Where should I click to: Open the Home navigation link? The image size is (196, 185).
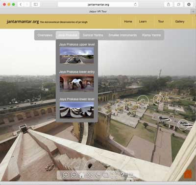click(x=128, y=22)
